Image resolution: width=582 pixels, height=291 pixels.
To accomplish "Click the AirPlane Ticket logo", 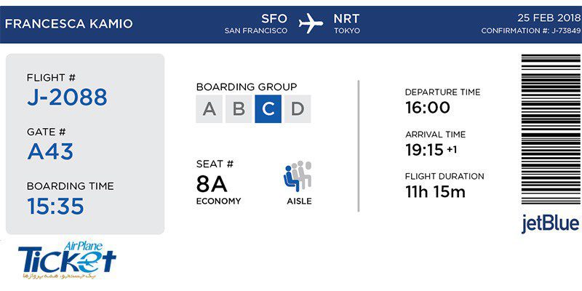I will point(67,260).
